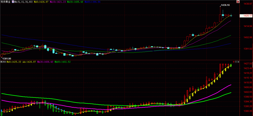Close the M355 indicator panel

tap(238, 62)
